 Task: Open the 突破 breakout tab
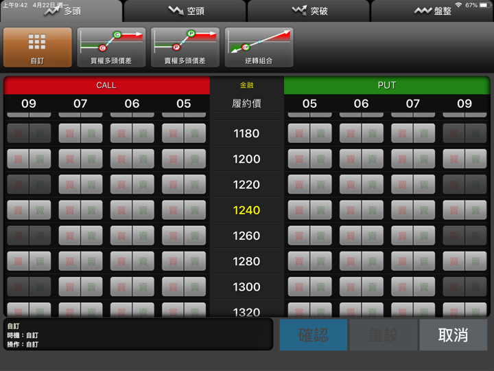(x=309, y=11)
